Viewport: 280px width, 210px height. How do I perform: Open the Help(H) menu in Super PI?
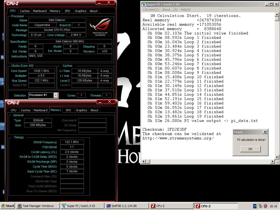click(186, 10)
